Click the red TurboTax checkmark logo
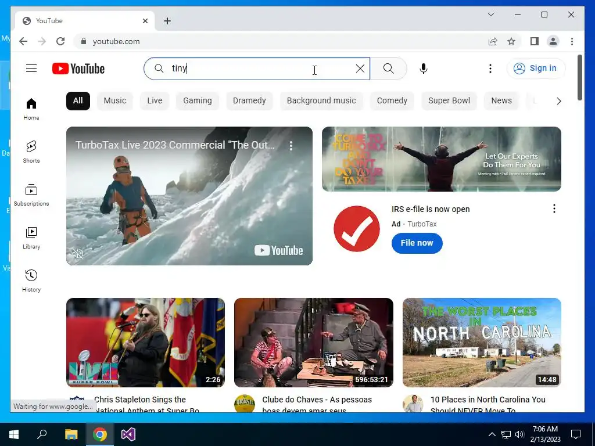Screen dimensions: 595x446 pos(357,229)
